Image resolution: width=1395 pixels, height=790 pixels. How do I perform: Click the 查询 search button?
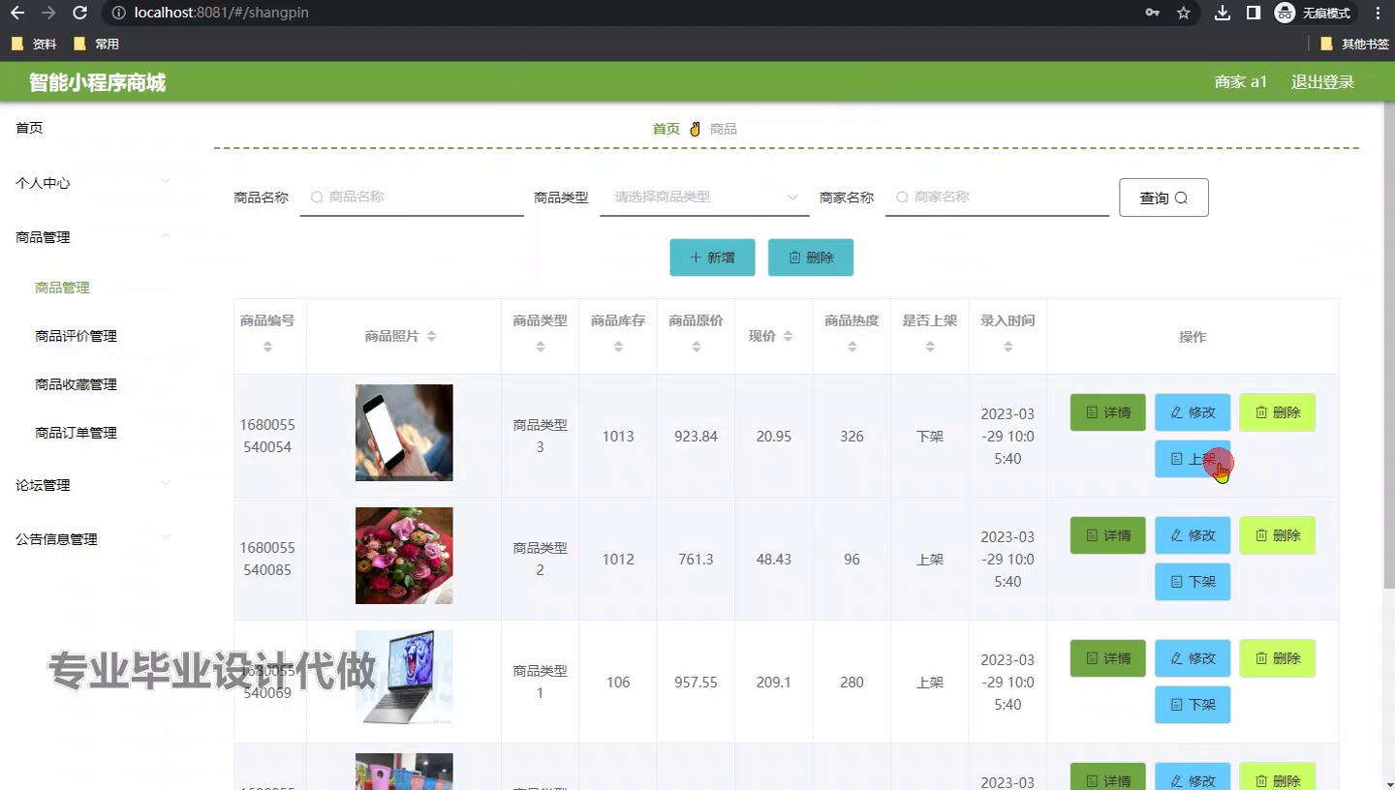(x=1163, y=197)
